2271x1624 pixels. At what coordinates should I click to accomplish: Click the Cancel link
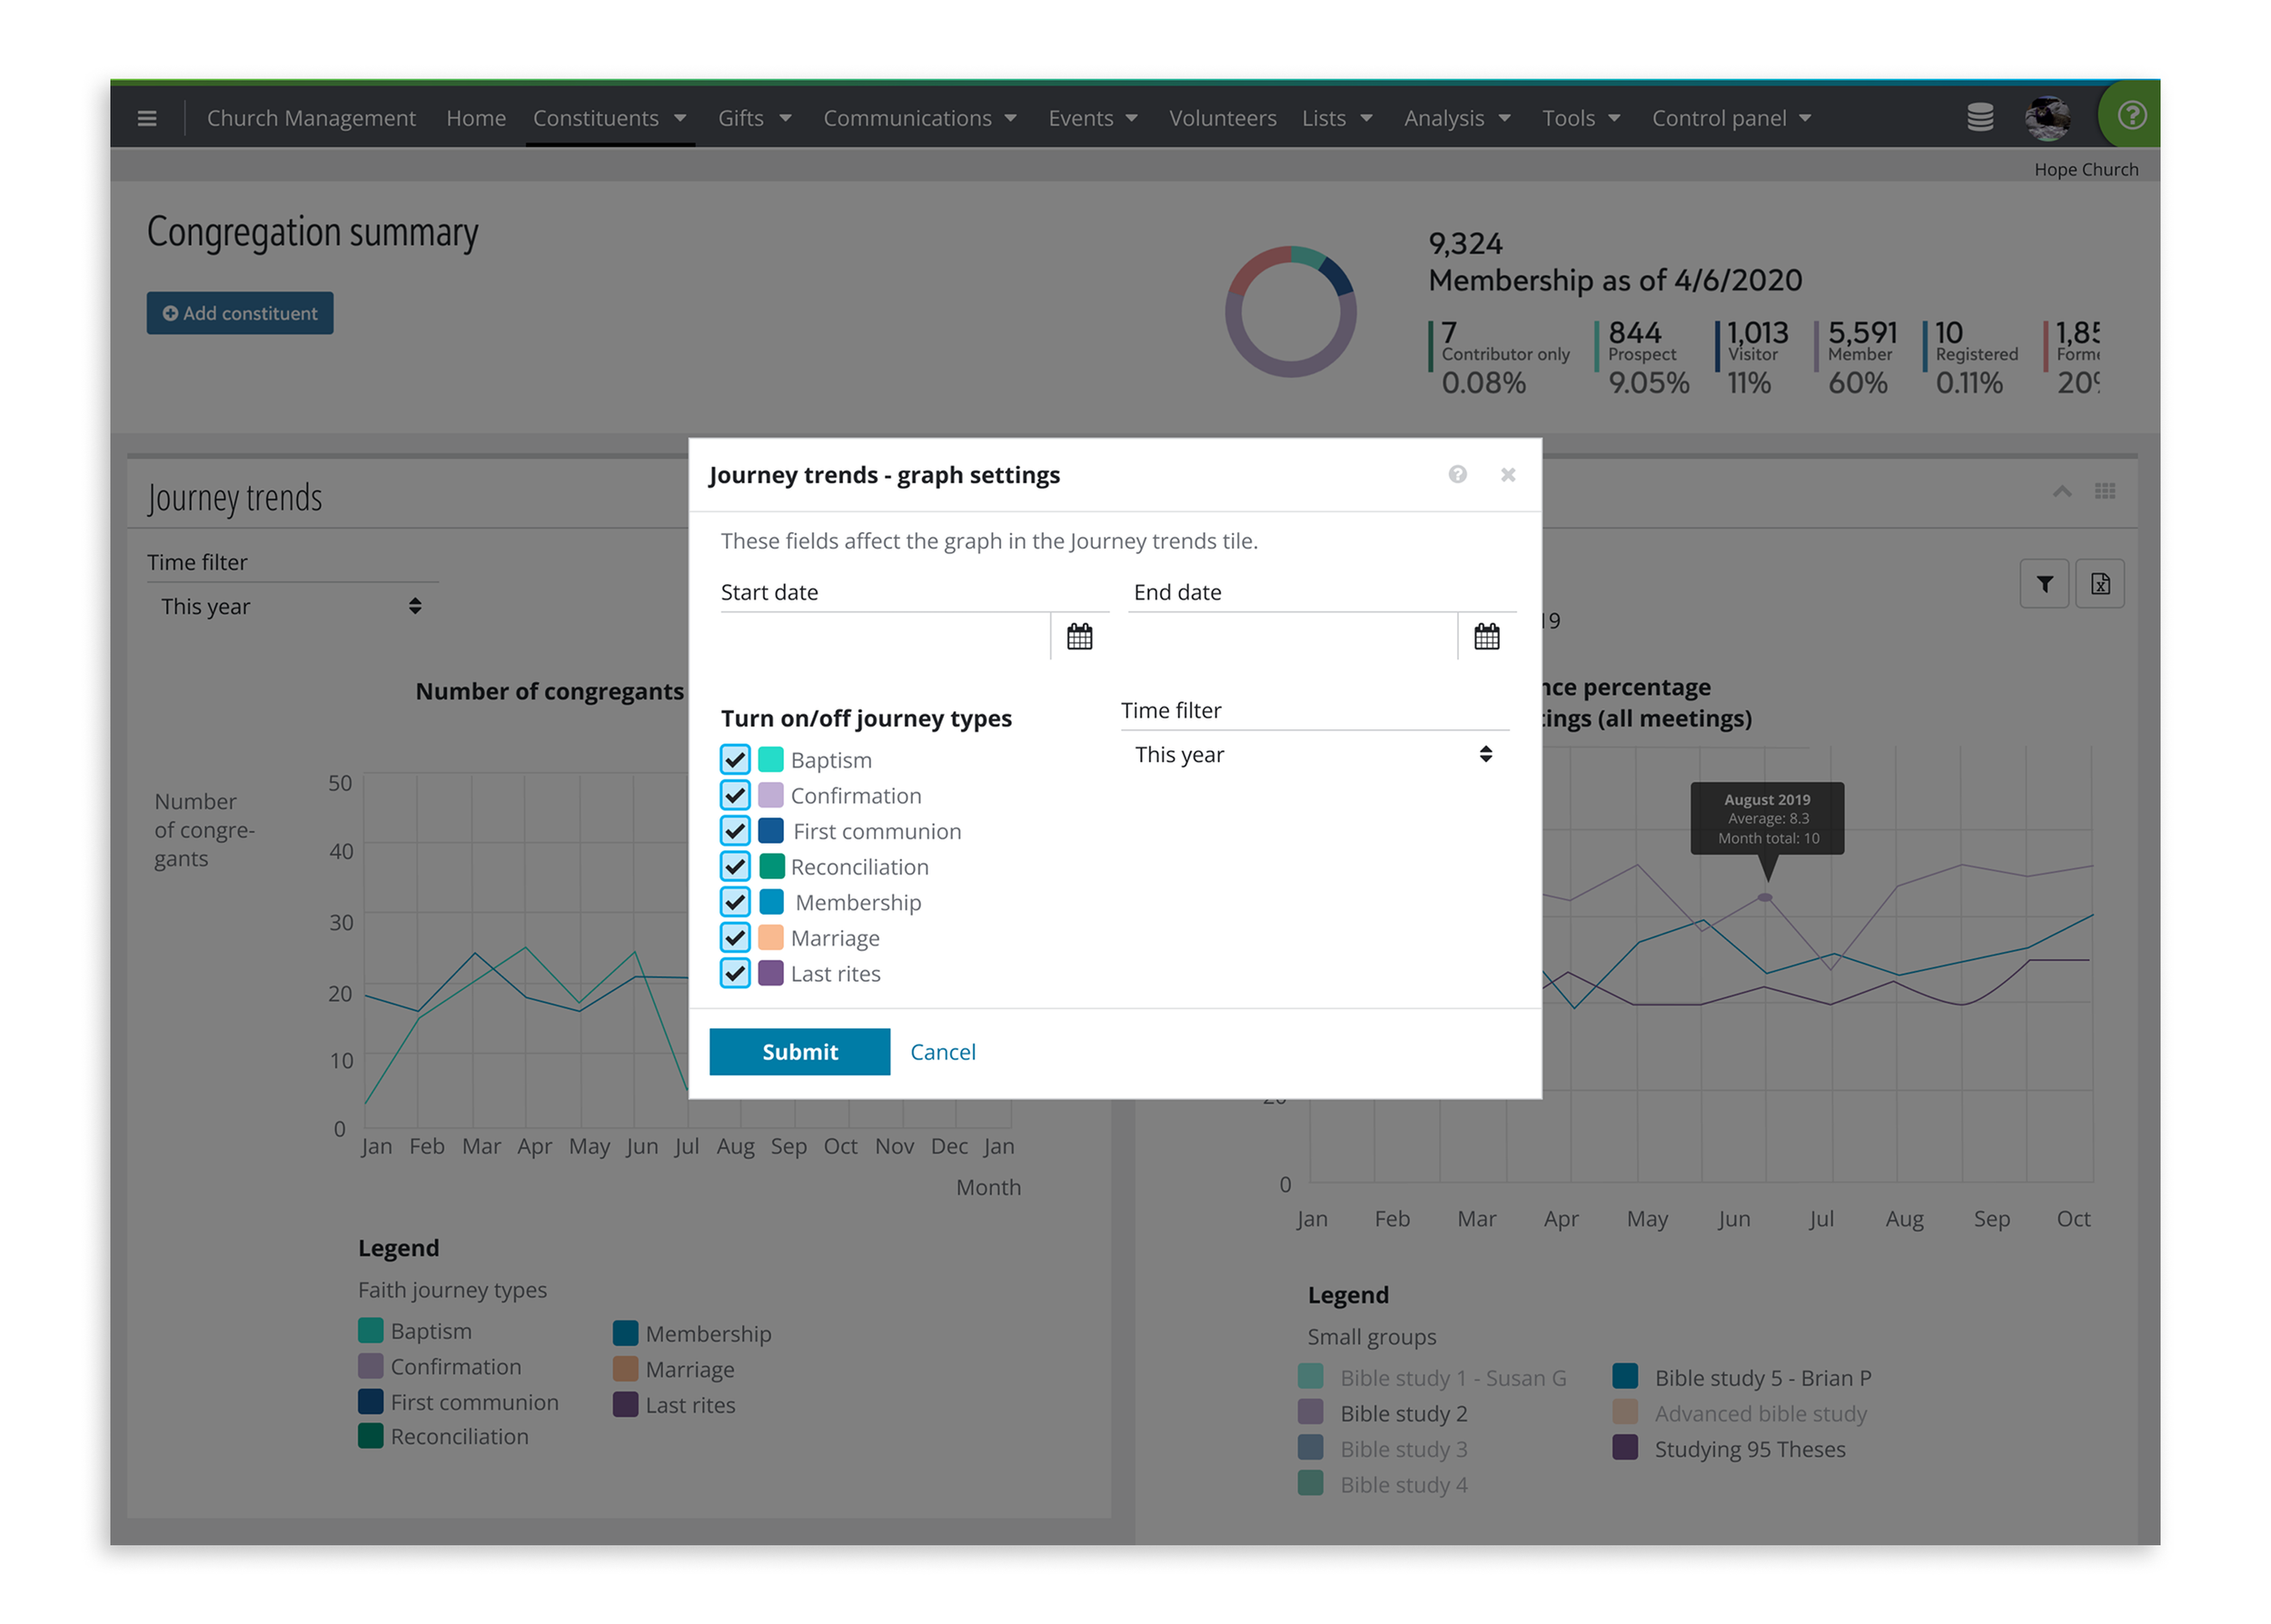[942, 1051]
